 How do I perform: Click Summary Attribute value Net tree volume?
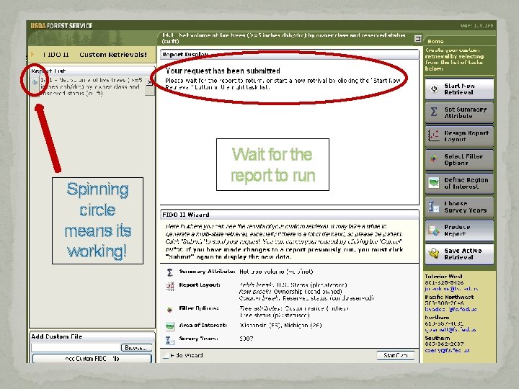[x=276, y=272]
